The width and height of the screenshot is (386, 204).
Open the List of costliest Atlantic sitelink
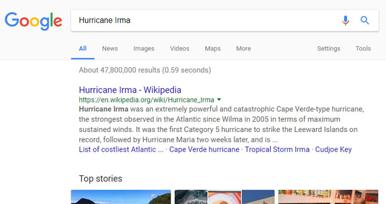coord(121,149)
